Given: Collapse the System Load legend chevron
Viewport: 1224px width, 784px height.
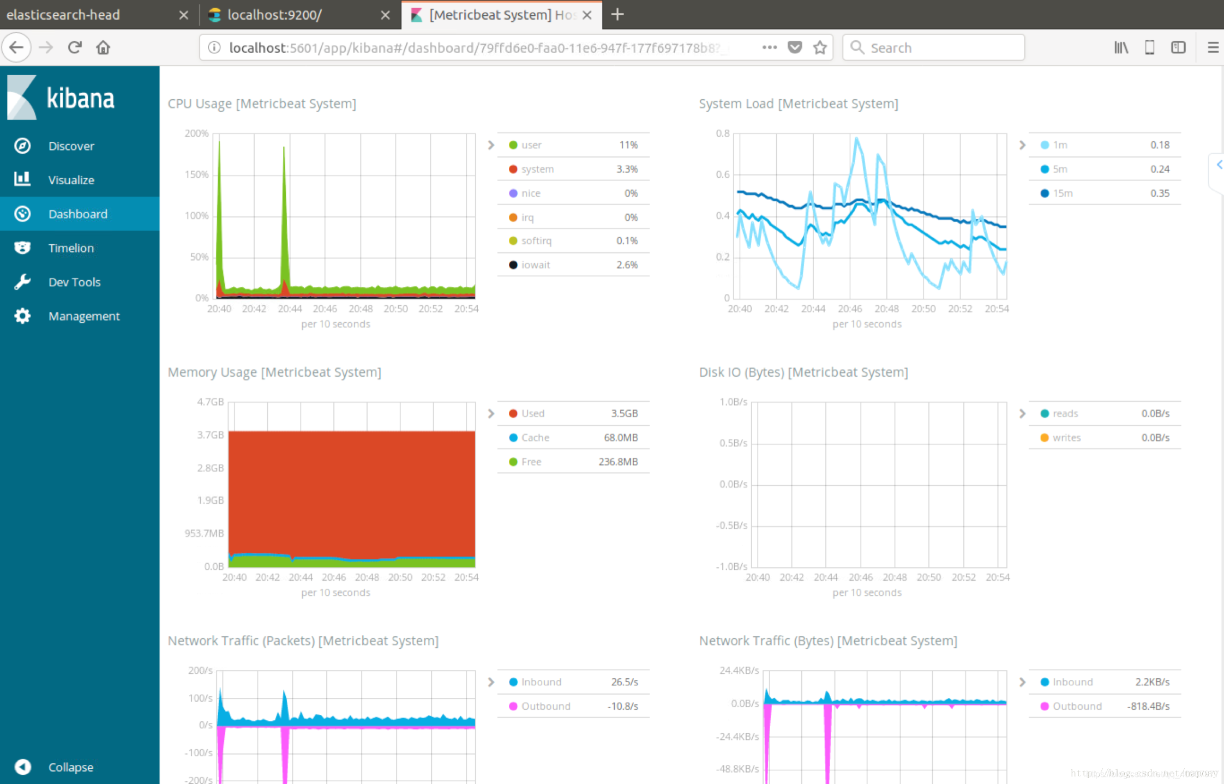Looking at the screenshot, I should pos(1022,145).
